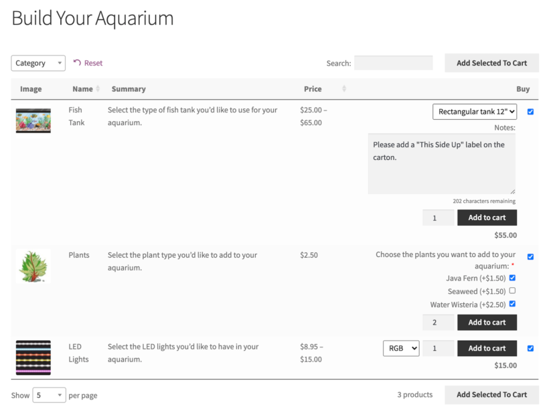Click inside the Search field
Image resolution: width=549 pixels, height=411 pixels.
click(394, 62)
